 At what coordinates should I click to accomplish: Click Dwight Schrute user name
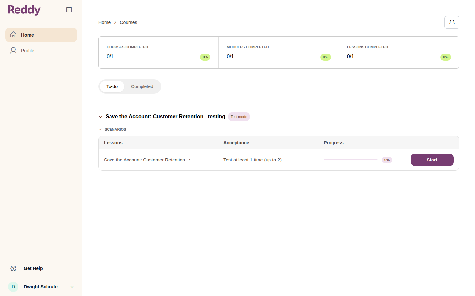point(41,287)
